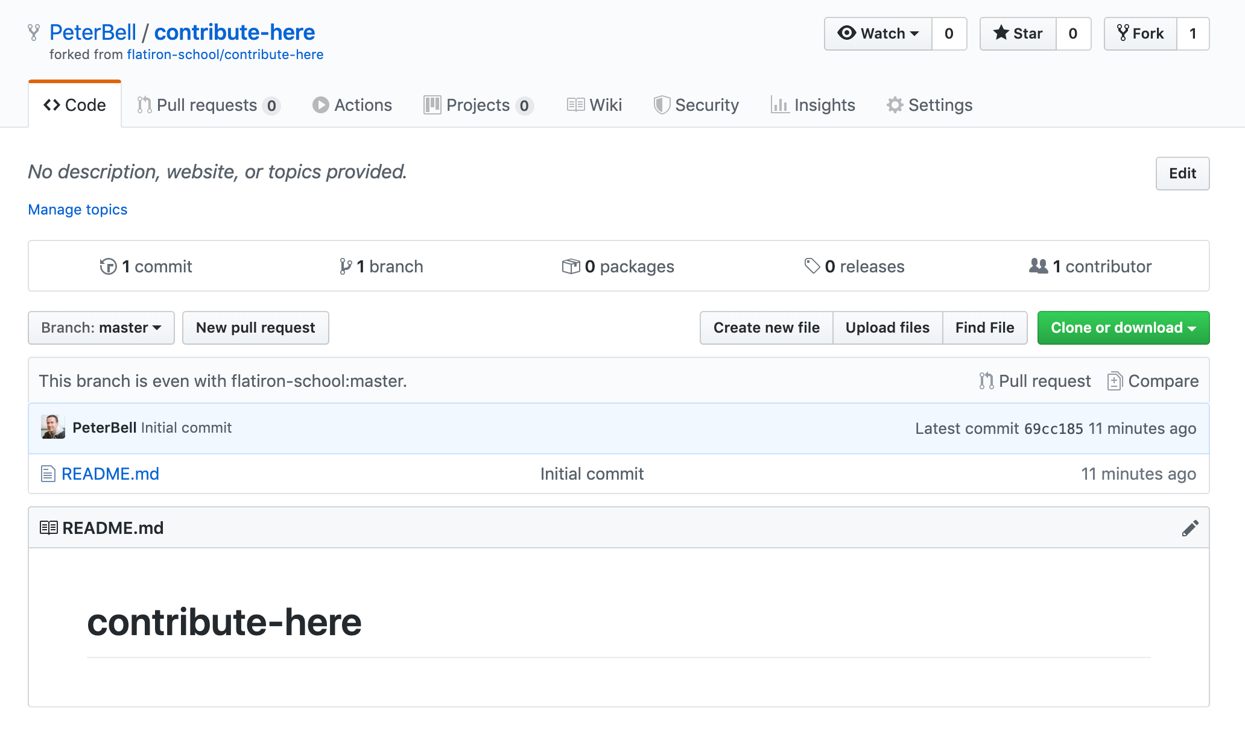Open the Initial commit message next to PeterBell
Screen dimensions: 1245x740
pos(186,427)
